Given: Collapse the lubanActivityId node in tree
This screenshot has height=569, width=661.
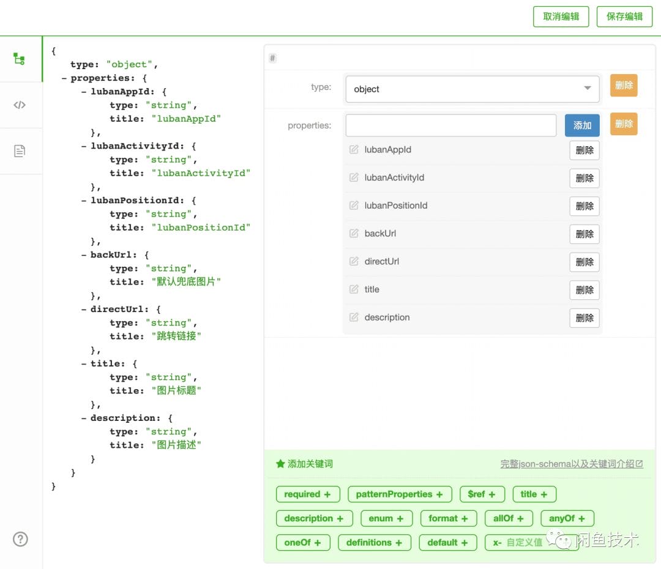Looking at the screenshot, I should point(84,146).
